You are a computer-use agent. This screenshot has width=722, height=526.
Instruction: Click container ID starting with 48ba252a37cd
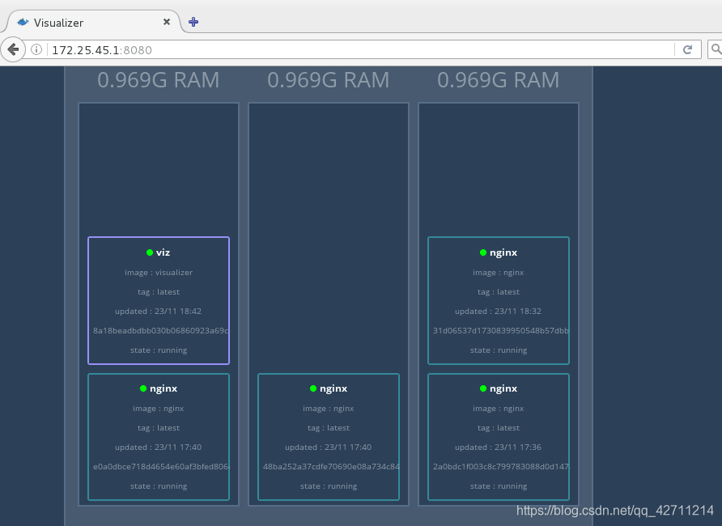330,467
